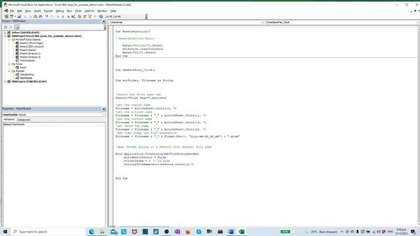Open the Debug menu
Viewport: 420px width, 236px height.
coord(60,11)
